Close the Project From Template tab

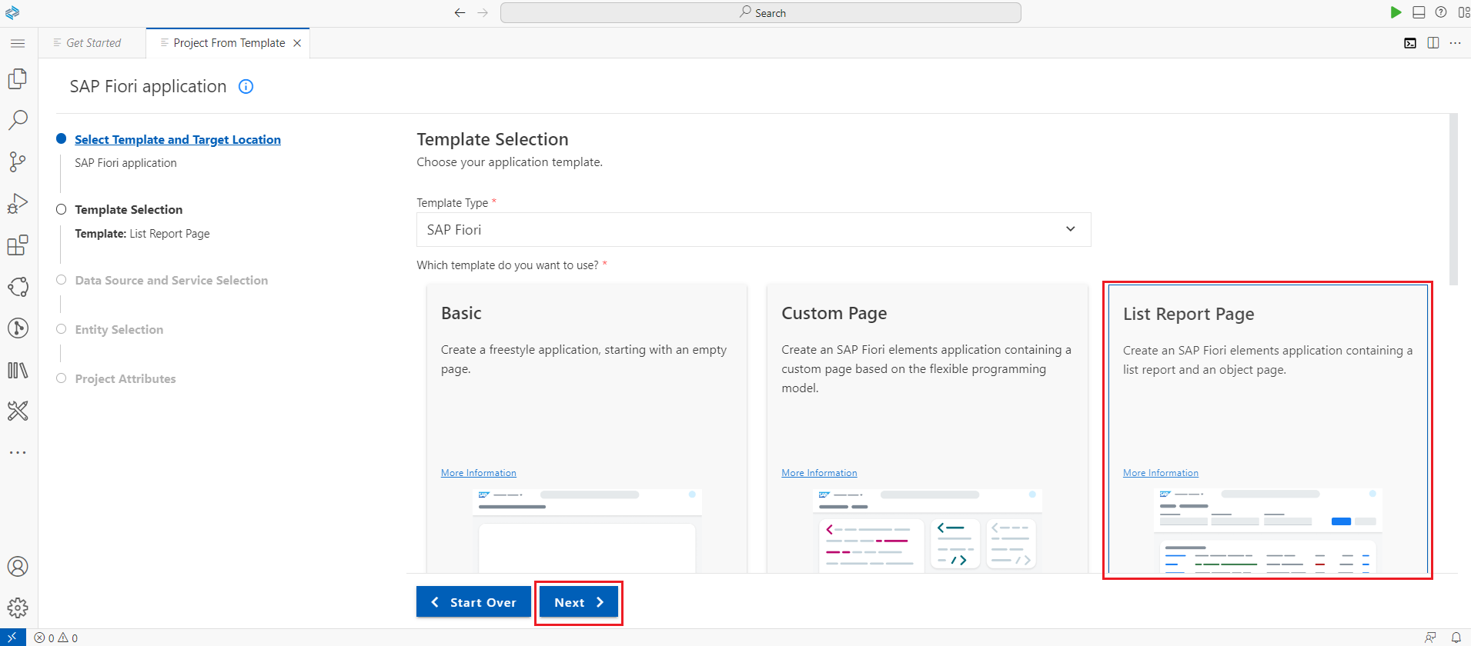pyautogui.click(x=297, y=43)
